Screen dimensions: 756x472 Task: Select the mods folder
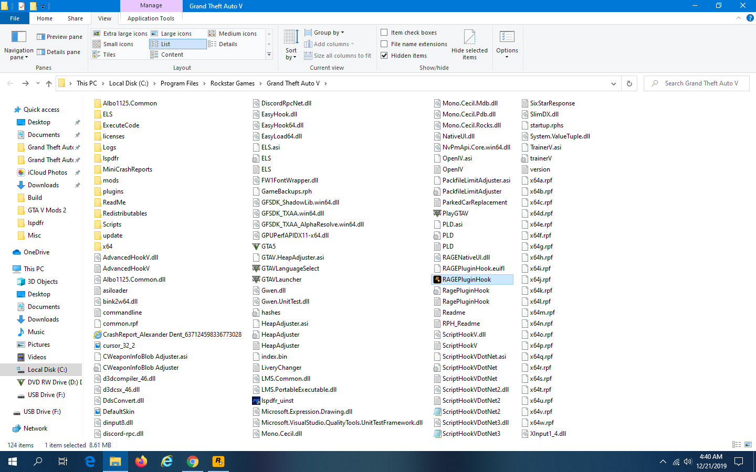(x=107, y=180)
